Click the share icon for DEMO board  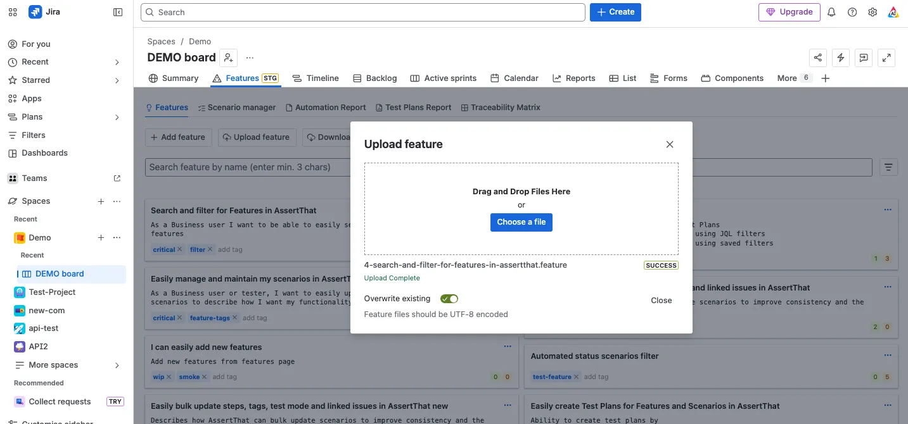[818, 58]
